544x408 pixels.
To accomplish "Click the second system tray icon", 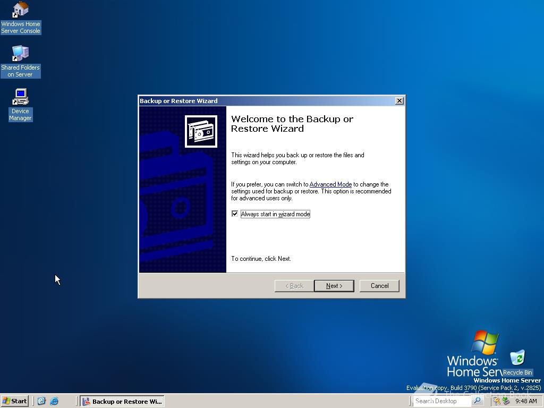I will click(506, 401).
